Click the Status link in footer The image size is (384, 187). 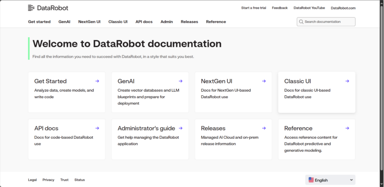pyautogui.click(x=80, y=180)
